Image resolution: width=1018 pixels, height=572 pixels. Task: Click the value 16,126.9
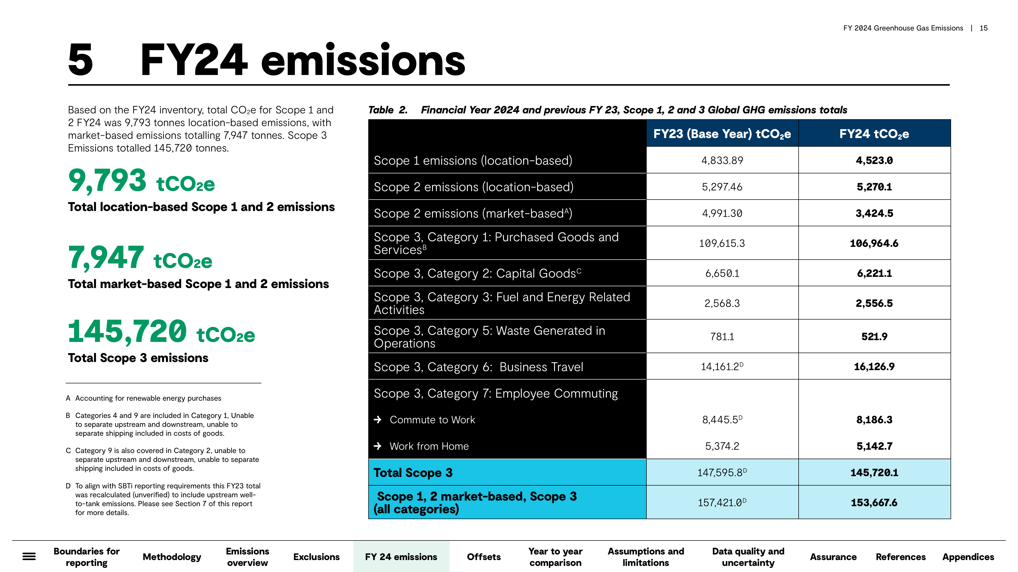pos(874,367)
